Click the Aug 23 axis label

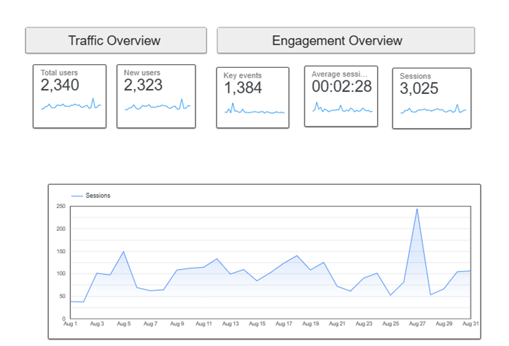pyautogui.click(x=364, y=324)
